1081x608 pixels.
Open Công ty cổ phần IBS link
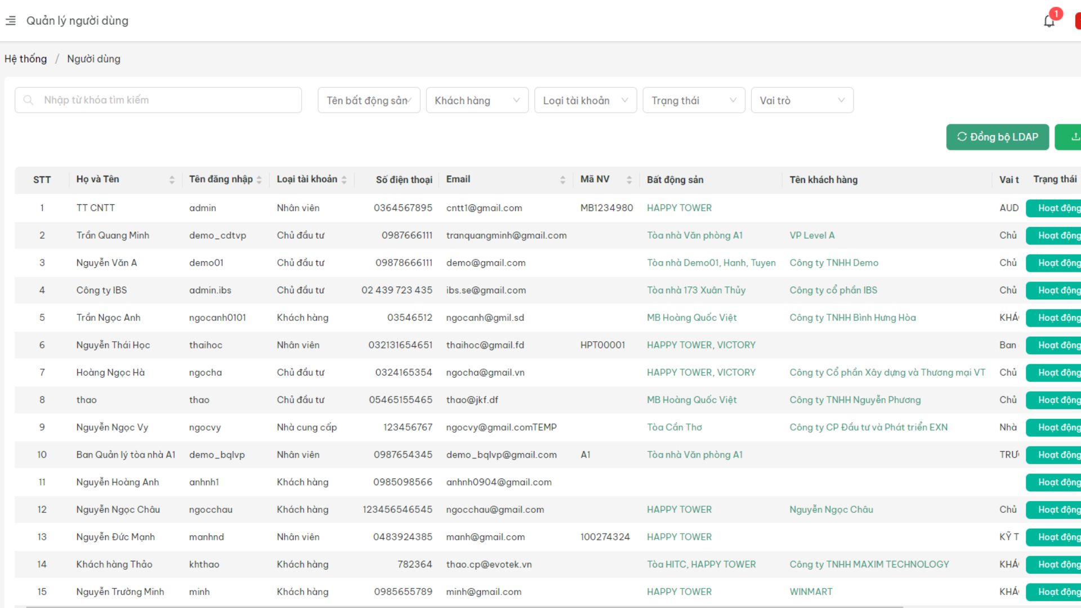coord(833,290)
